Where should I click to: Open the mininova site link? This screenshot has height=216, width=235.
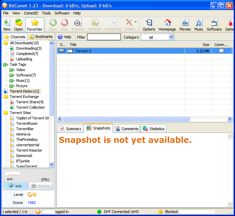pos(23,134)
